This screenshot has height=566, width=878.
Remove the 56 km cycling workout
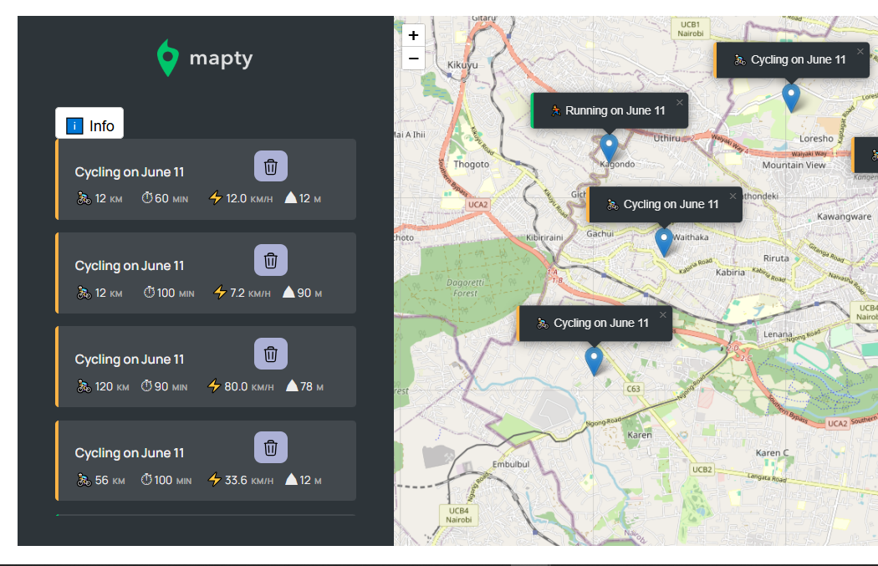(x=270, y=447)
